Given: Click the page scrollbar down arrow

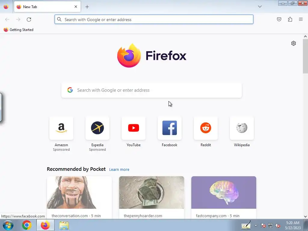Looking at the screenshot, I should 305,217.
